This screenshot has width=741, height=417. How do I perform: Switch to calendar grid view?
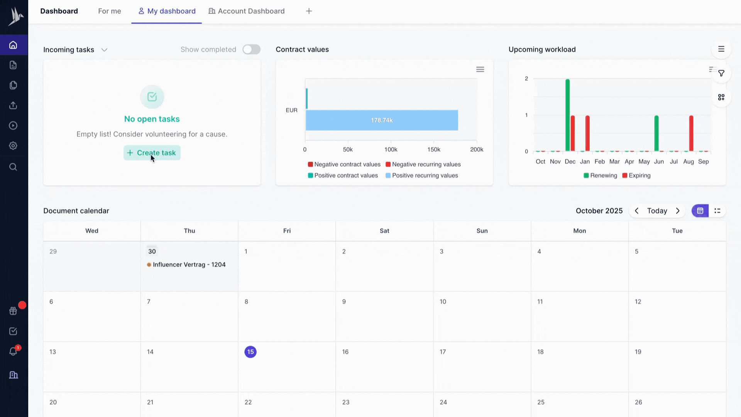700,211
